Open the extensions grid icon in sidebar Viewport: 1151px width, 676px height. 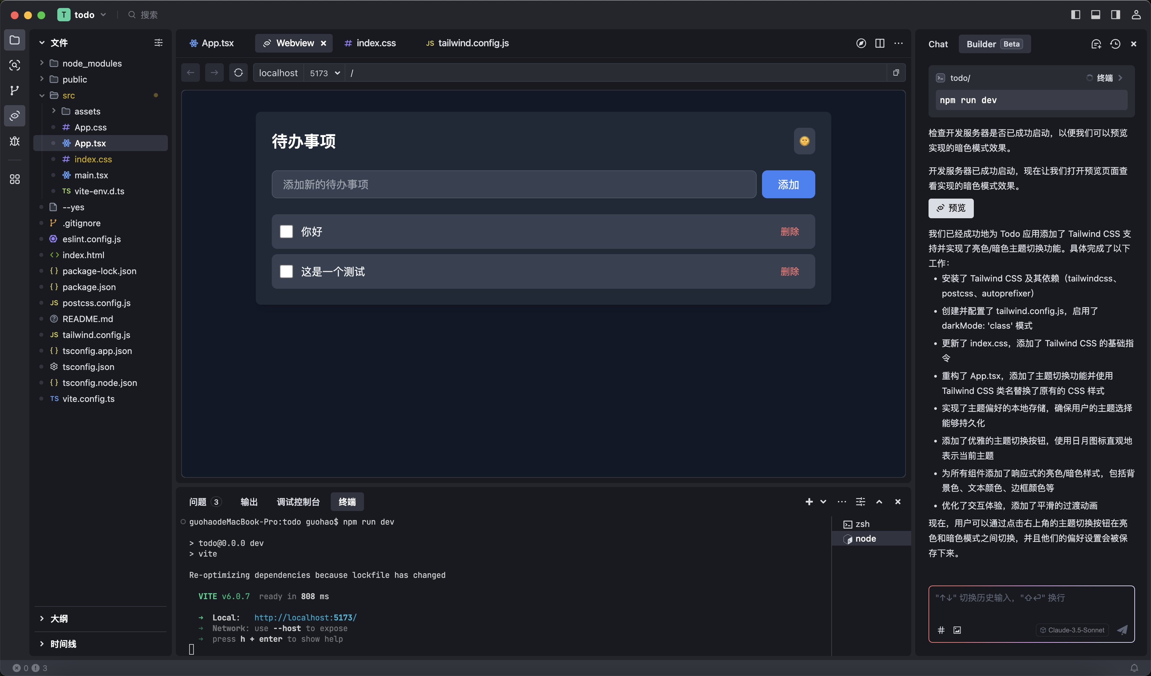coord(15,179)
